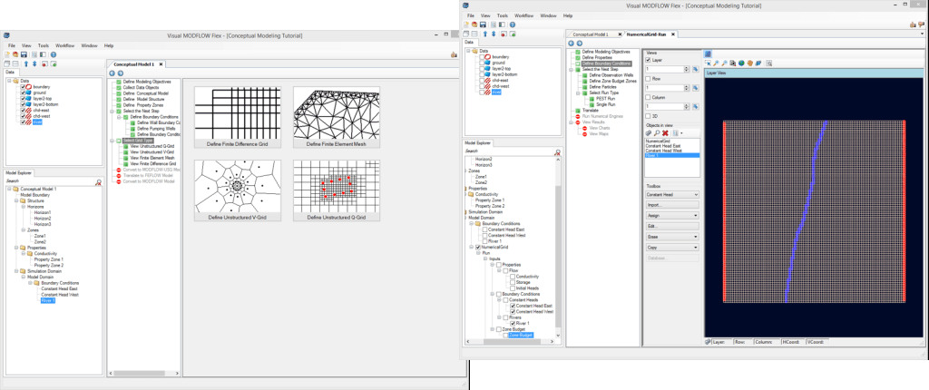This screenshot has width=929, height=390.
Task: Click the Import... button in Toolbox
Action: pyautogui.click(x=670, y=205)
